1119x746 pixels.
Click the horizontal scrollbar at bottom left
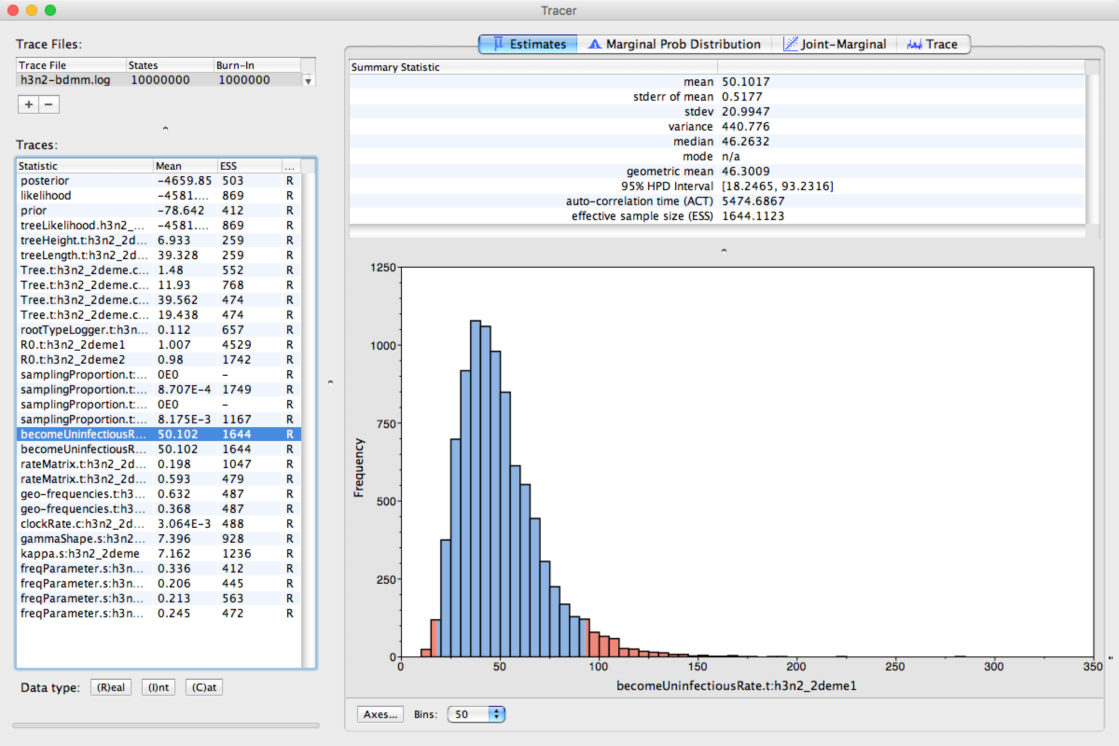[166, 725]
